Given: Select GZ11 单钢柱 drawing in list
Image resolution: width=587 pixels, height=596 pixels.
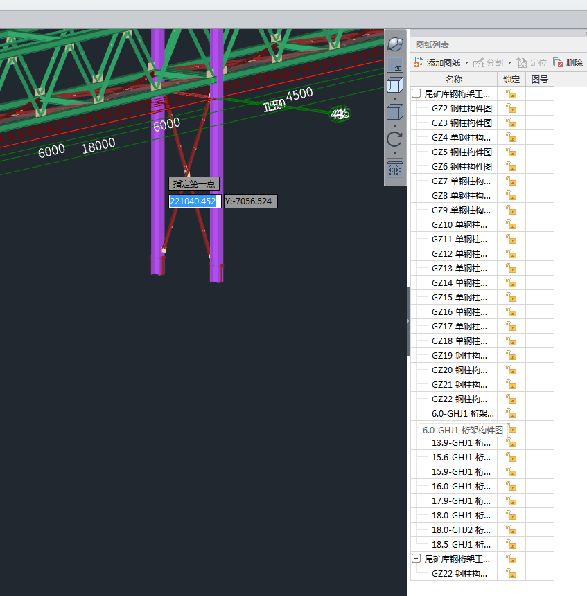Looking at the screenshot, I should (x=459, y=239).
